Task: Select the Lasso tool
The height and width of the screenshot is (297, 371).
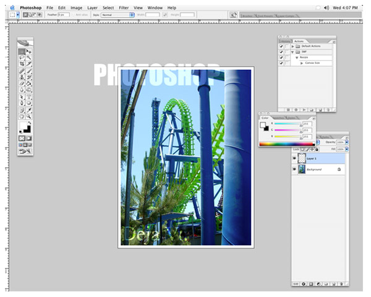Action: click(x=22, y=58)
